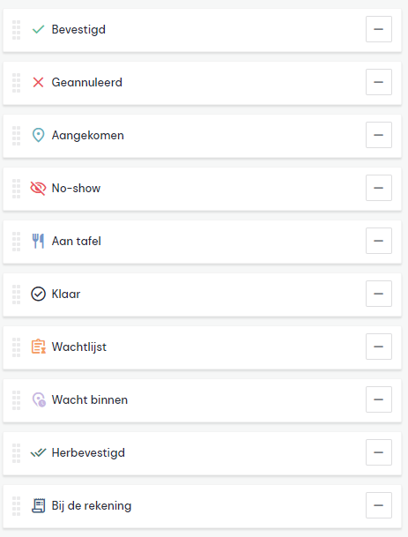Screen dimensions: 408x537
Task: Remove Bevestigd status with minus button
Action: (379, 29)
